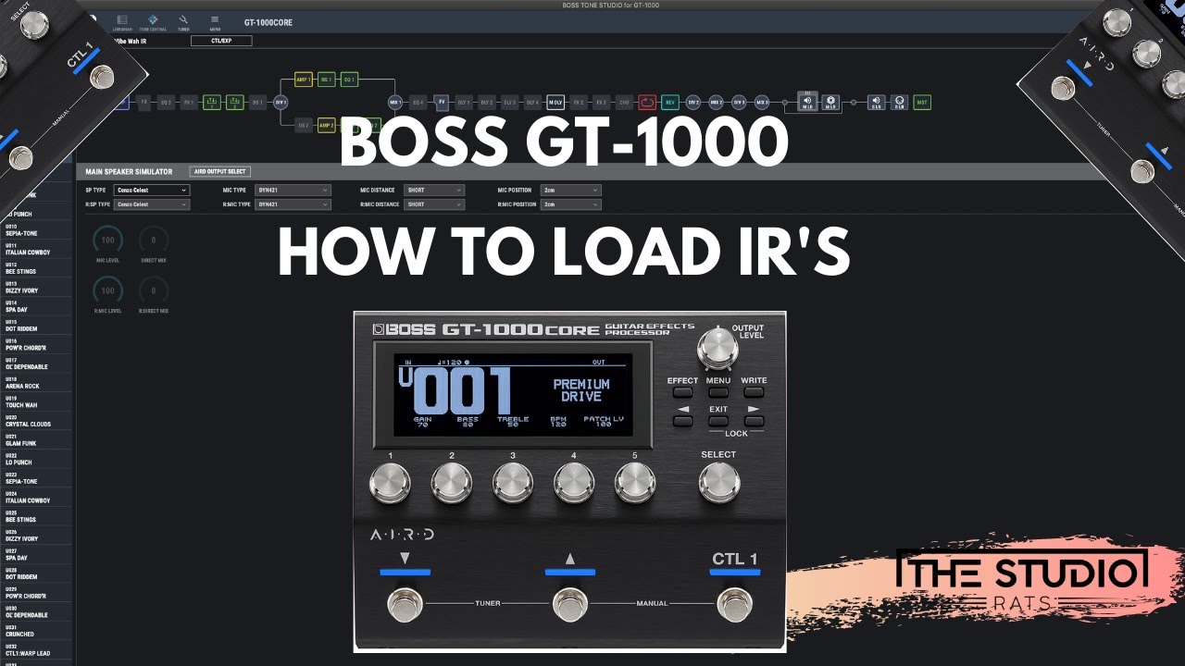Select the MIX 2 mixer node
This screenshot has height=666, width=1185.
(716, 102)
